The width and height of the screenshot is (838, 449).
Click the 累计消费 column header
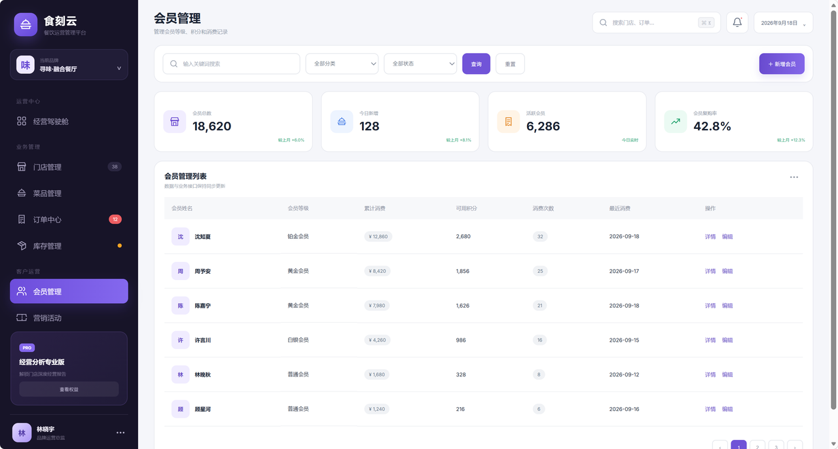(x=374, y=208)
